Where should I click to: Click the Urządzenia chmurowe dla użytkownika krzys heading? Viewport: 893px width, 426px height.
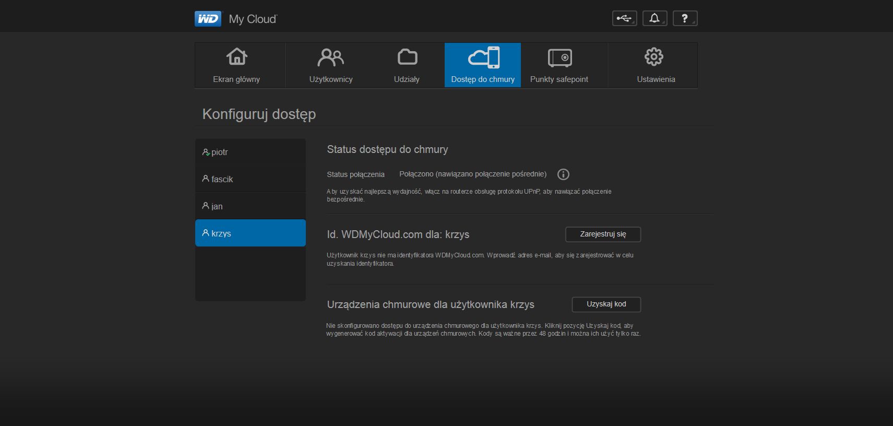[x=431, y=305]
